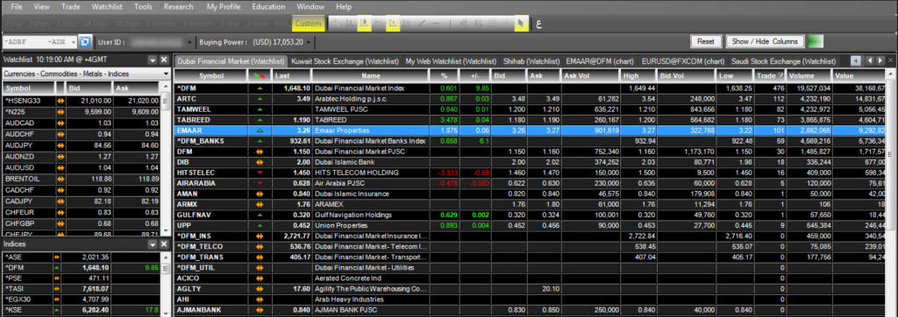
Task: Select the diagonal trend line drawing tool
Action: pyautogui.click(x=422, y=23)
